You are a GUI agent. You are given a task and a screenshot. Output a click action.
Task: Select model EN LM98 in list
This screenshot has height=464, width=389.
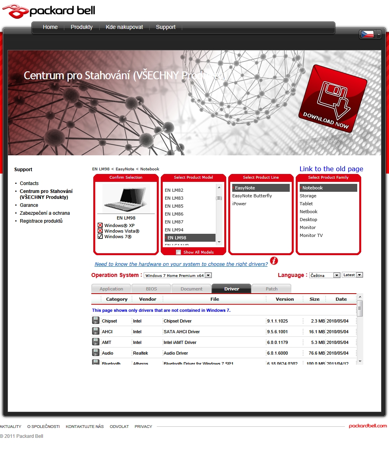point(190,238)
